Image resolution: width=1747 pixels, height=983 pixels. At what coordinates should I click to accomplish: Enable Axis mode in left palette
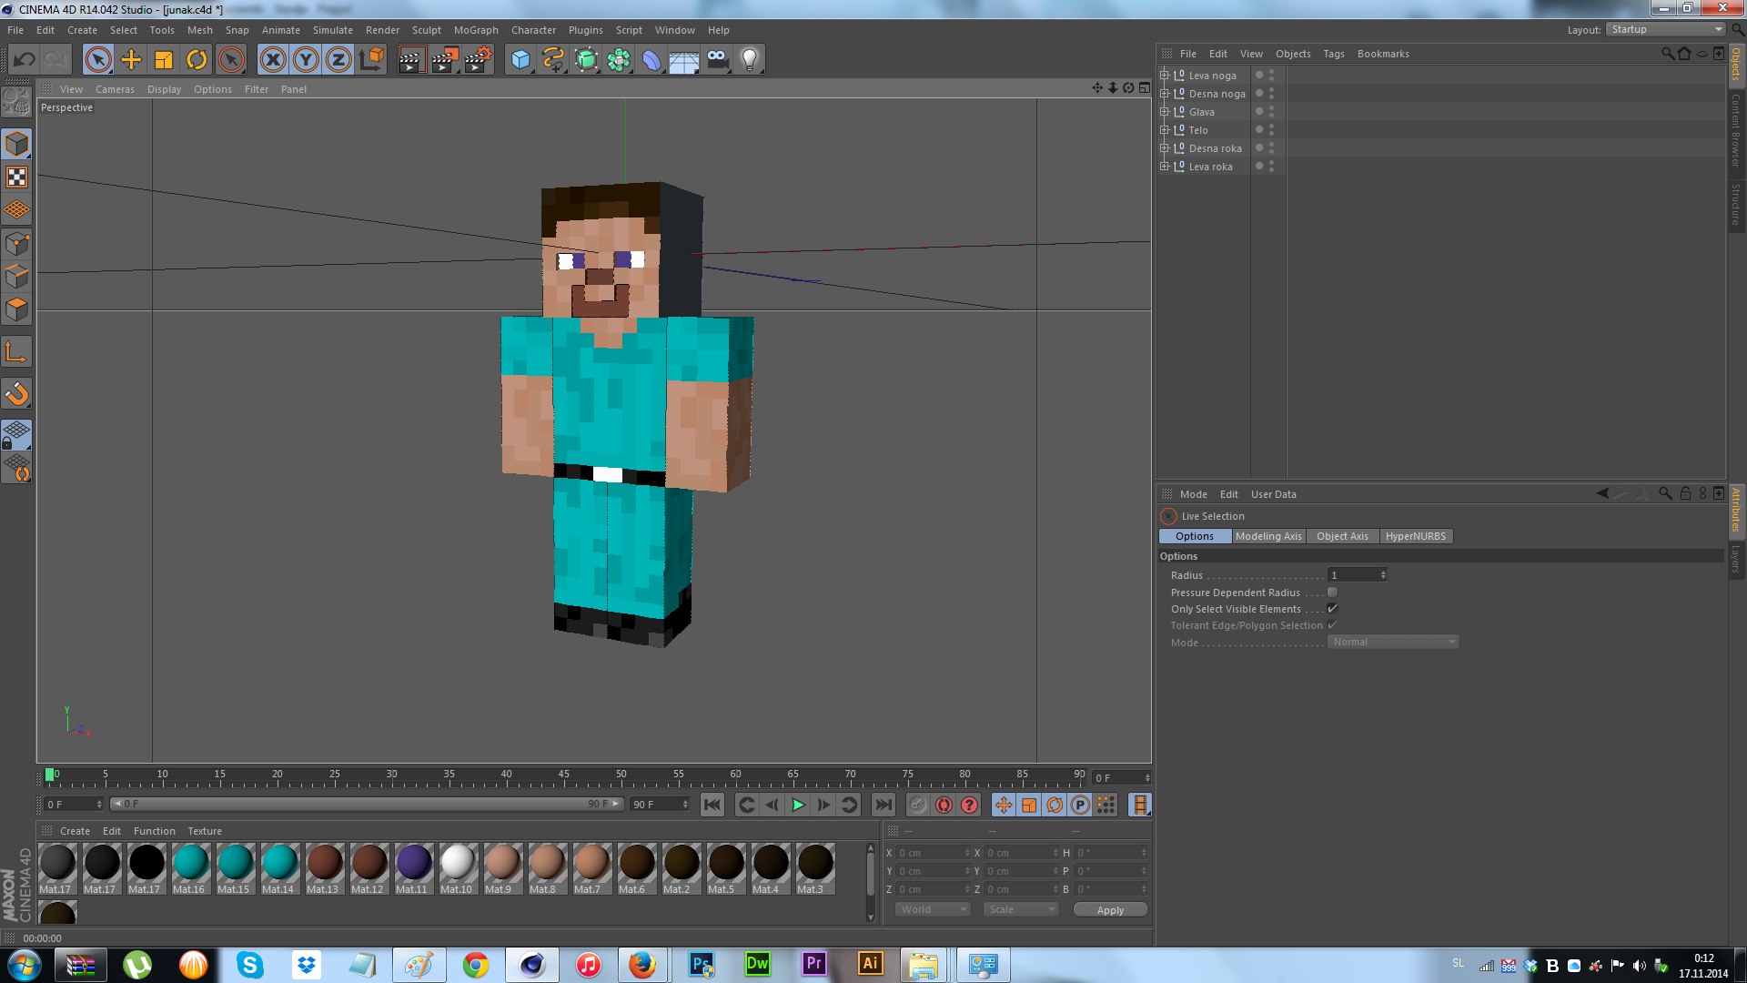tap(16, 352)
